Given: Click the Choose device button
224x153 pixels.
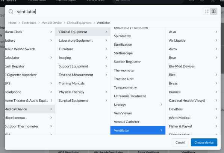Looking at the screenshot, I should click(204, 142).
